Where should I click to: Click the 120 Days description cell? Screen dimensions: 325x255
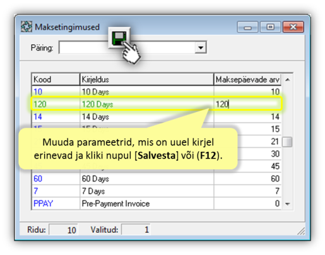146,104
